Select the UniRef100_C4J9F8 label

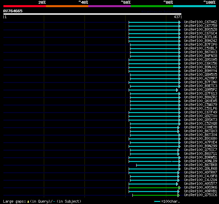coord(201,176)
